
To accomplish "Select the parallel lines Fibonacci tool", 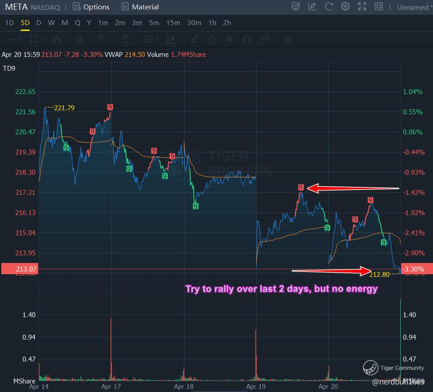I will [79, 39].
